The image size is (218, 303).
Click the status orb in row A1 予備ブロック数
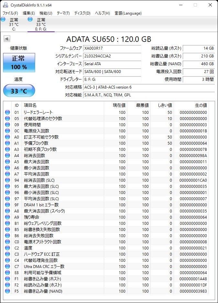pyautogui.click(x=7, y=143)
